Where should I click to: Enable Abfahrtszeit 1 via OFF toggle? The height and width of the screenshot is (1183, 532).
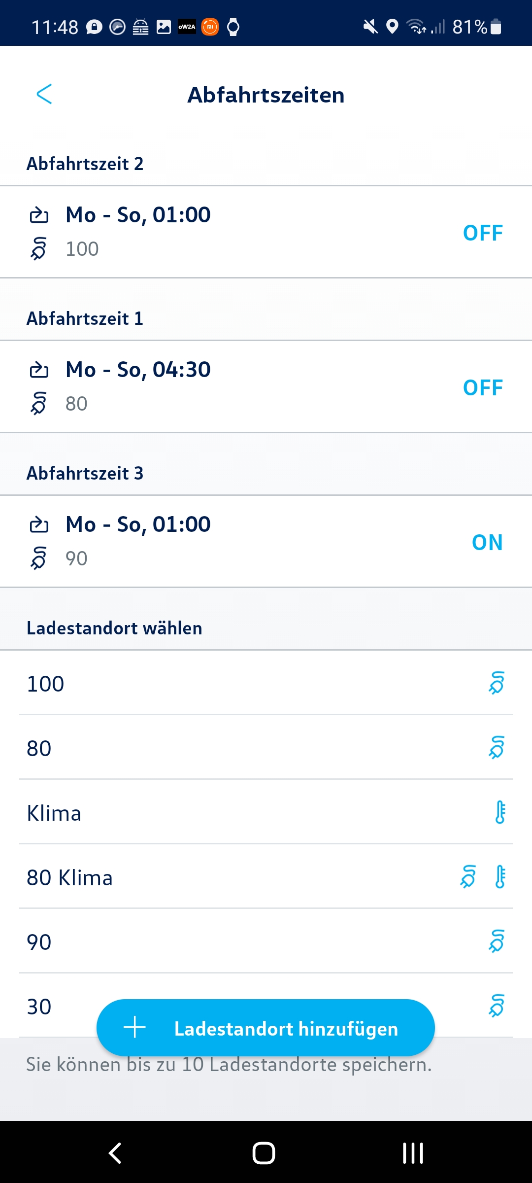482,387
